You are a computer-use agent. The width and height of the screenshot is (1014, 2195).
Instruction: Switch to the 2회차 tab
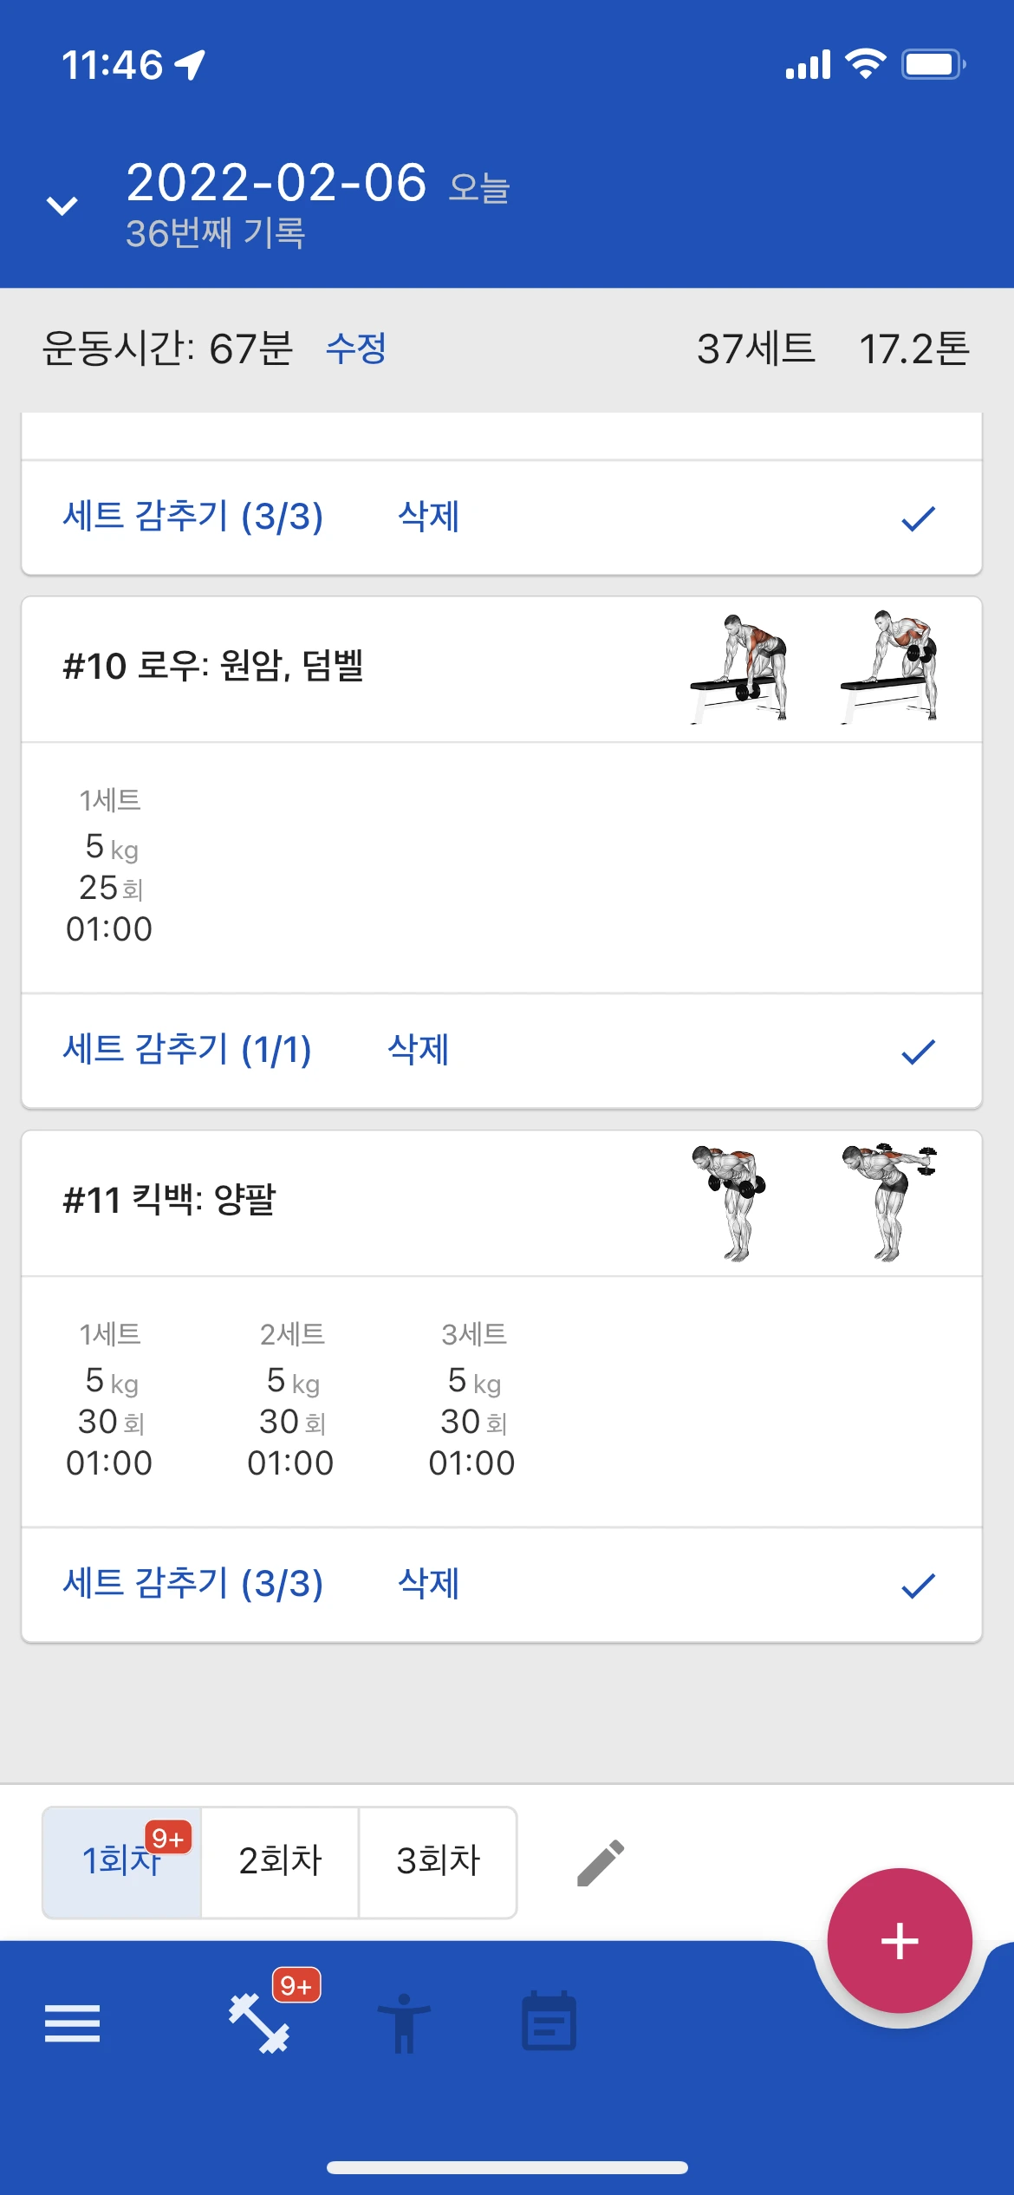(x=280, y=1861)
